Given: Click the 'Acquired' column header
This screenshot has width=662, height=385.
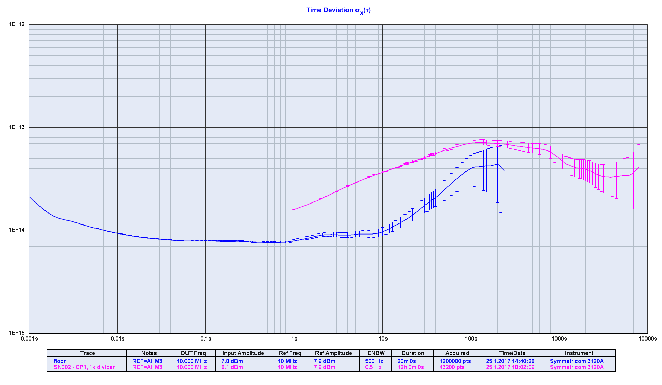Looking at the screenshot, I should coord(457,353).
